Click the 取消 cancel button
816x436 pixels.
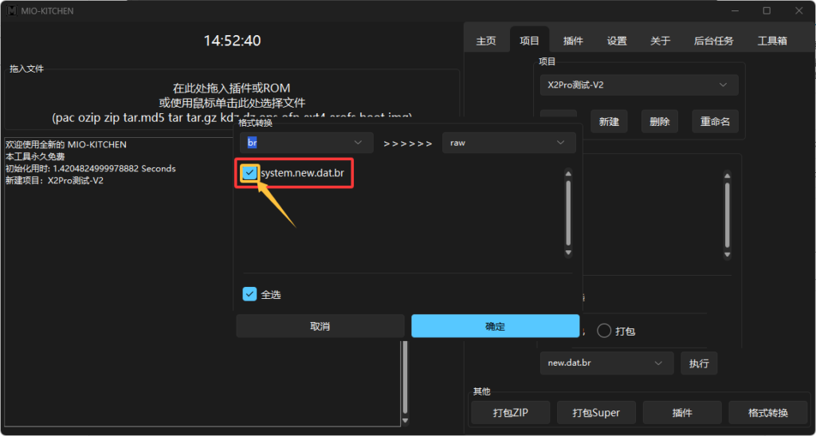[320, 326]
